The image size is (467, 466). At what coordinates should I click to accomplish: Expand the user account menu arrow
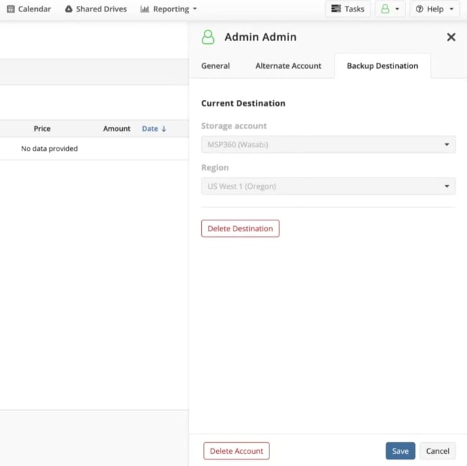click(x=397, y=9)
